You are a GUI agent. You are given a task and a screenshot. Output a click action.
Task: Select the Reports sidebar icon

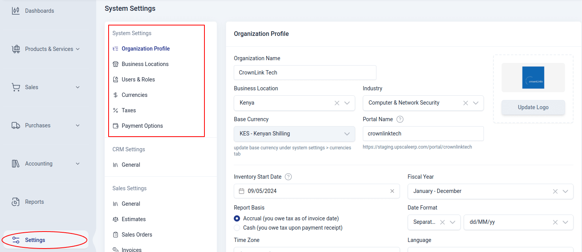pyautogui.click(x=16, y=201)
